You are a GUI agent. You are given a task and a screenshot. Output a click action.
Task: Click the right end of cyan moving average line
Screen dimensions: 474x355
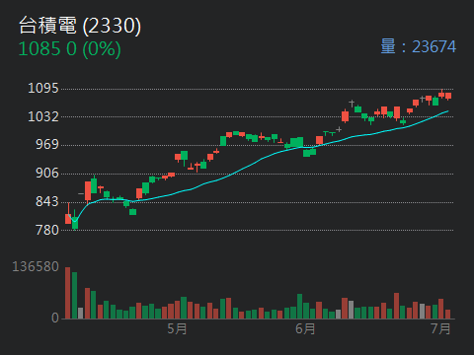(x=447, y=111)
